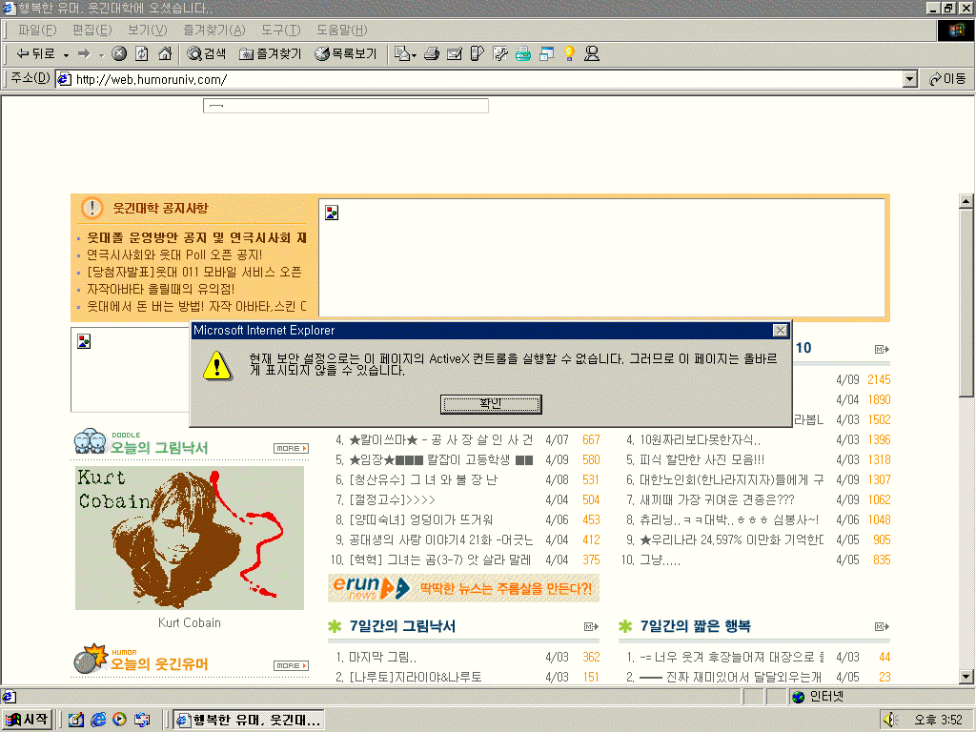976x732 pixels.
Task: Click the Print icon in the toolbar
Action: click(432, 54)
